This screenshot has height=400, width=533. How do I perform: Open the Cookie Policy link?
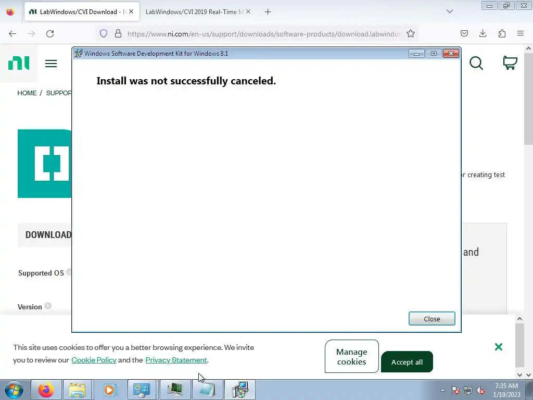click(x=94, y=360)
